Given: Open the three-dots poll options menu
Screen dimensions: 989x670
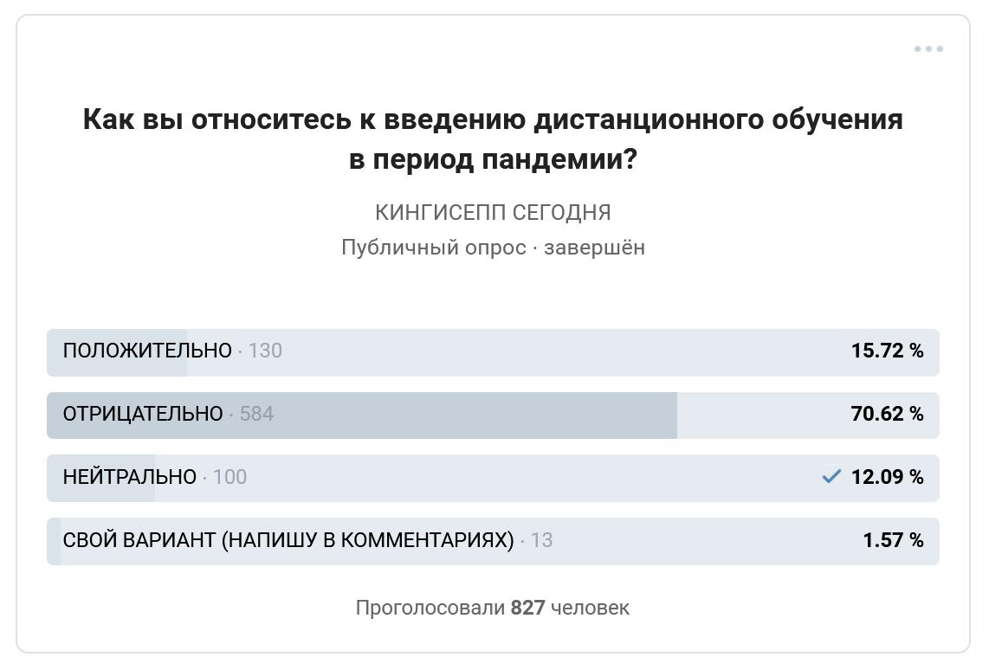Looking at the screenshot, I should point(928,49).
